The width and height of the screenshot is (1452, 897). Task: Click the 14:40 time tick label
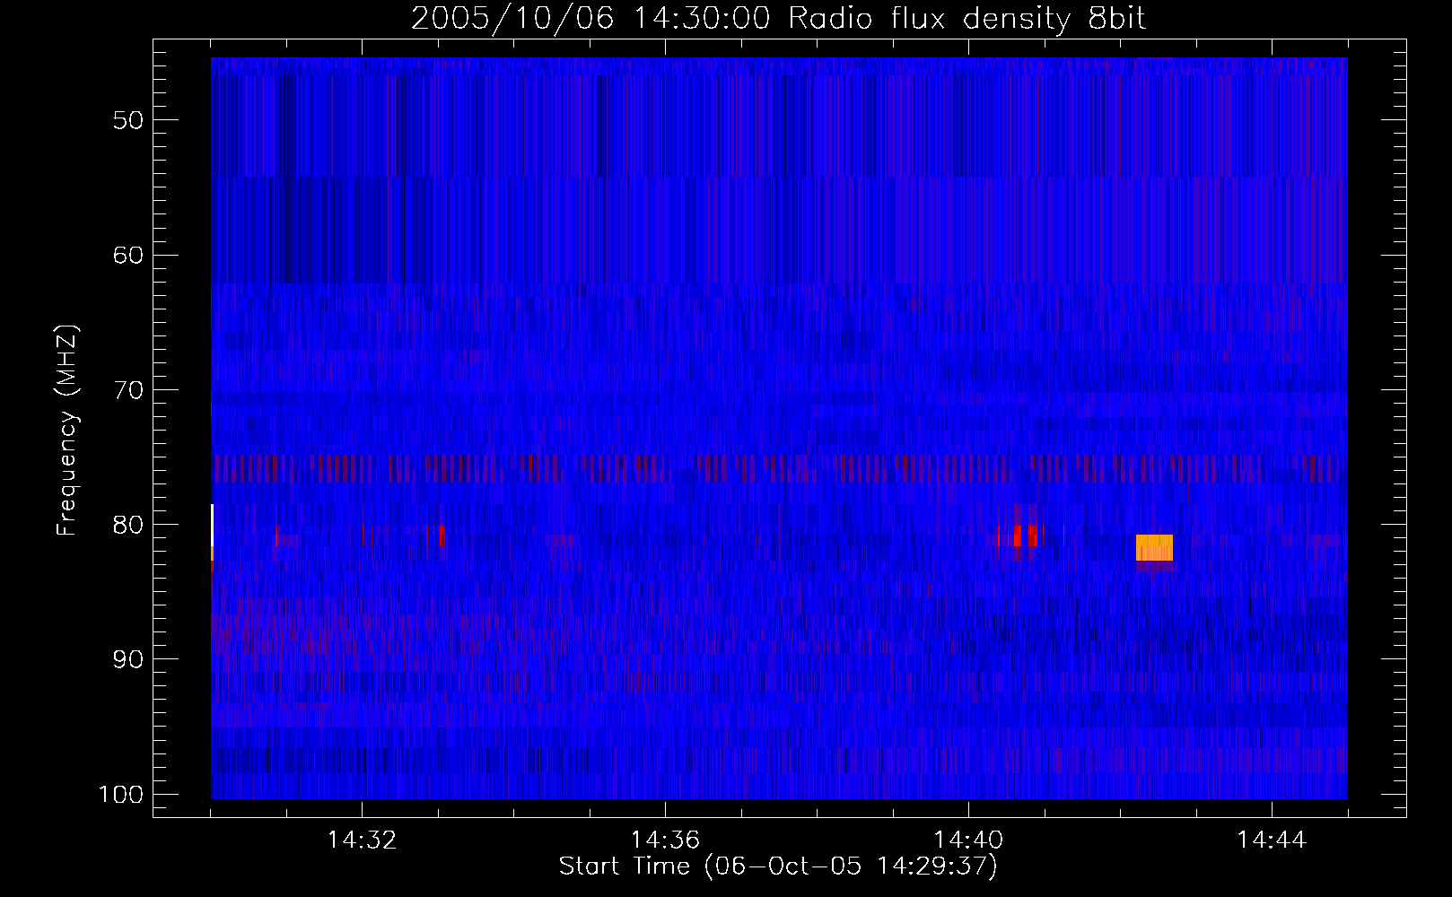tap(968, 840)
